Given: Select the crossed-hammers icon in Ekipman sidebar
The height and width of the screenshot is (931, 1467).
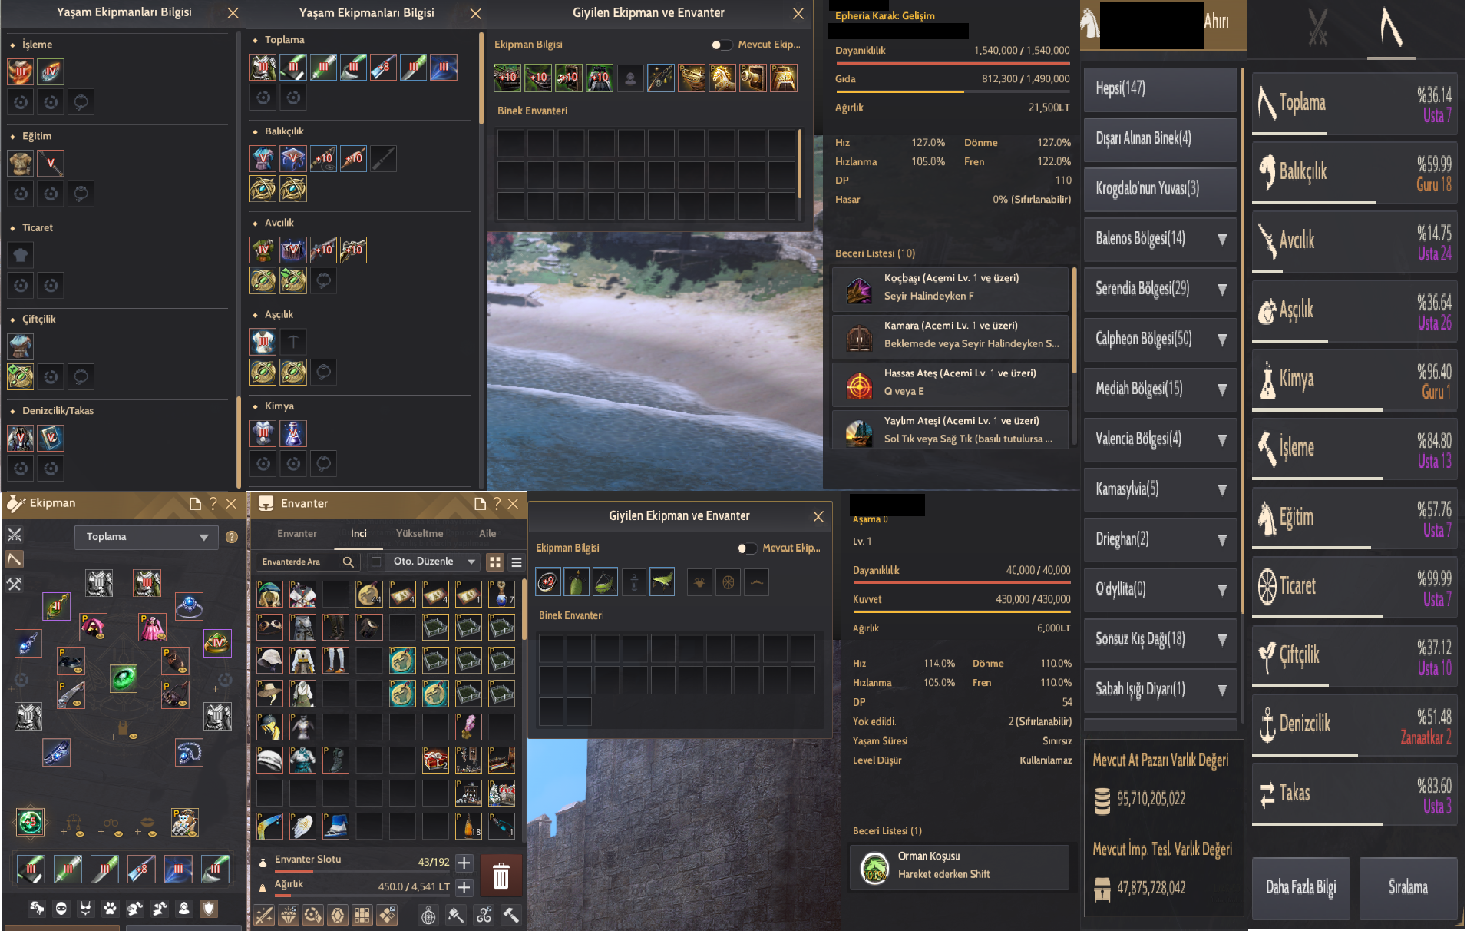Looking at the screenshot, I should click(x=15, y=584).
